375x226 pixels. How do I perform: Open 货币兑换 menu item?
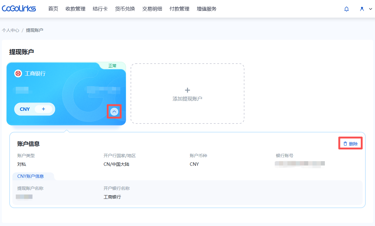tap(125, 9)
